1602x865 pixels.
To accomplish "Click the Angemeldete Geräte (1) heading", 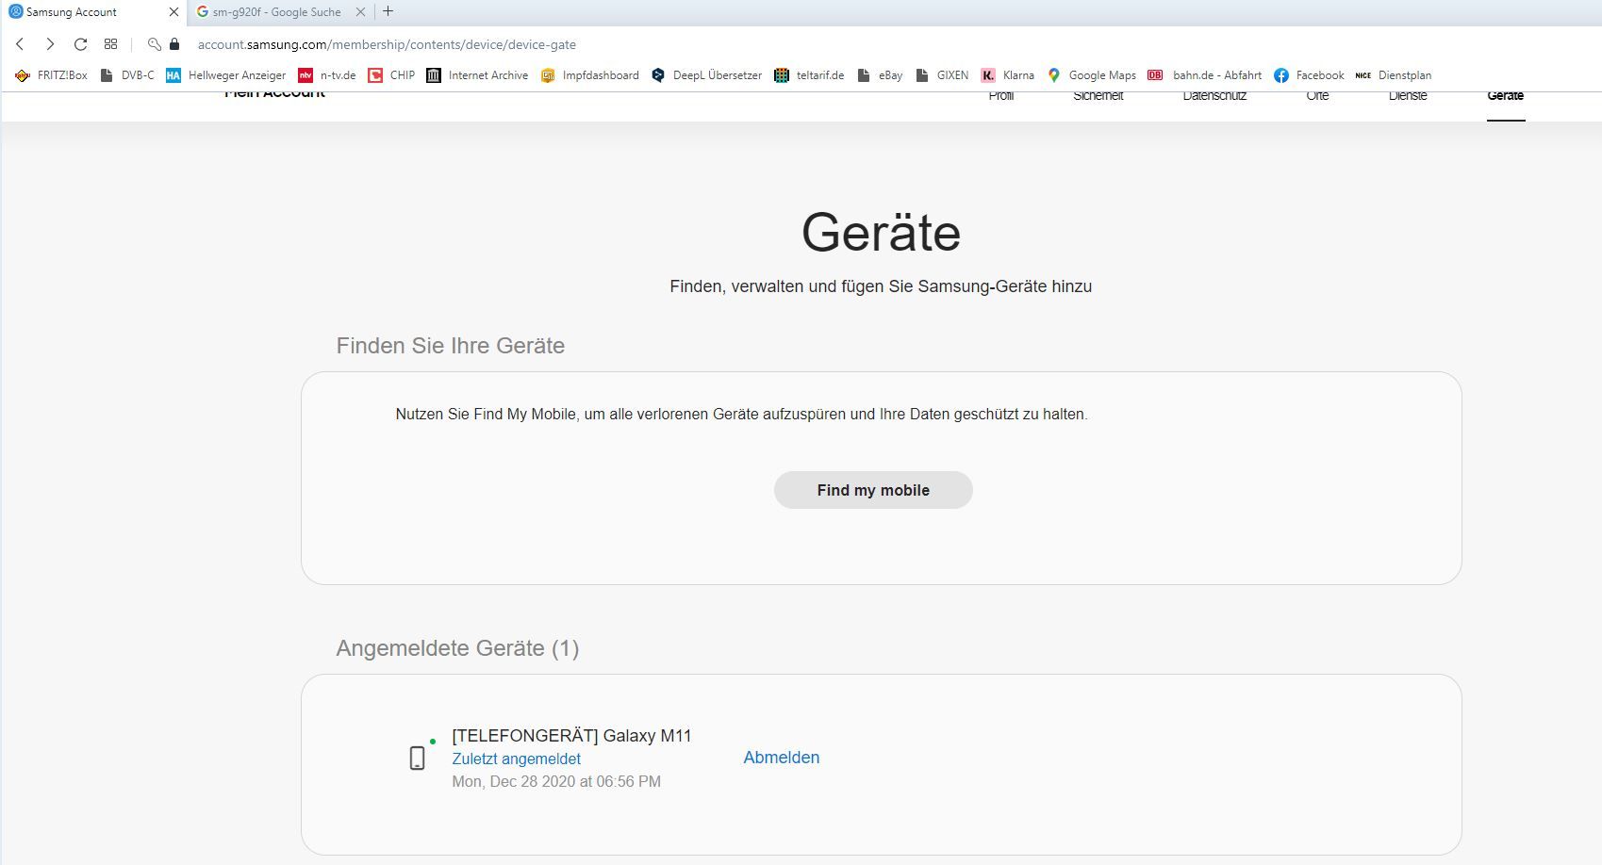I will (x=457, y=648).
